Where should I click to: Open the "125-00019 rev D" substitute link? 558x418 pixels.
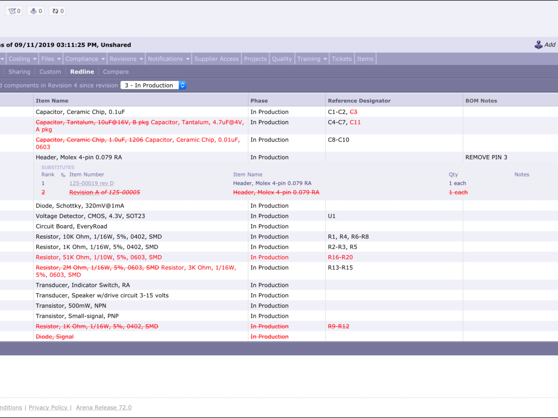pos(91,183)
